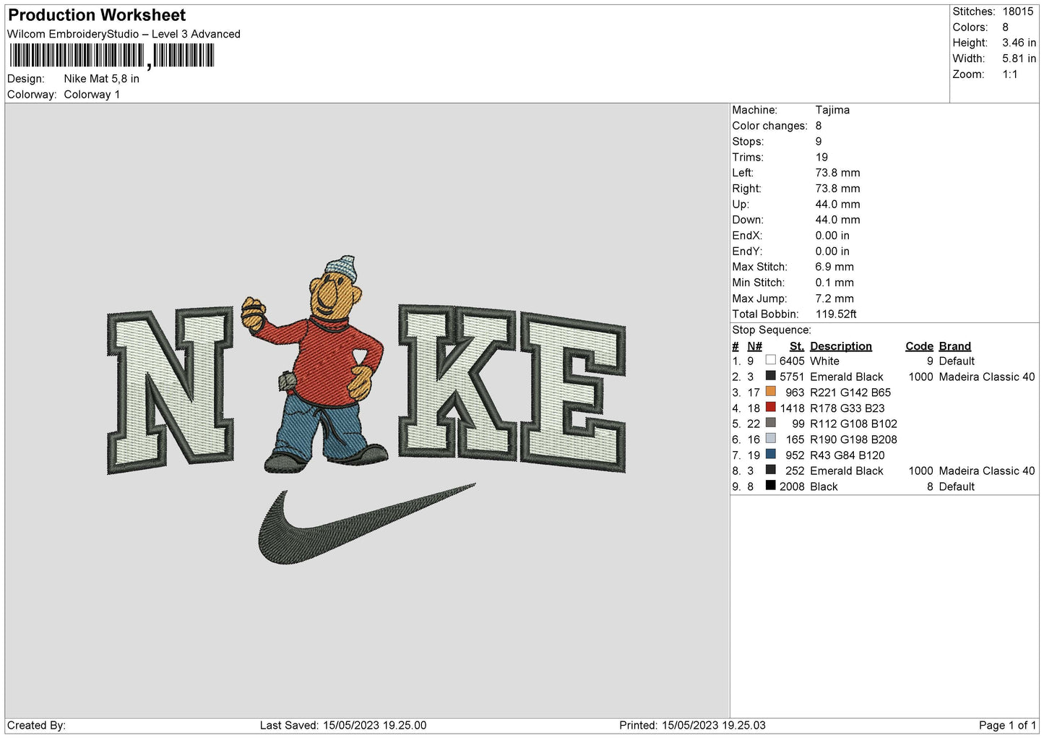Viewport: 1044px width, 738px height.
Task: Click the stitch count 6405
Action: (x=792, y=361)
